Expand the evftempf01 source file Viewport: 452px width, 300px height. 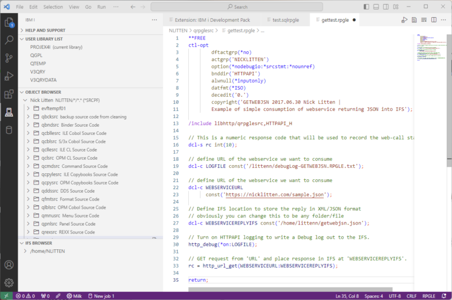(x=28, y=108)
